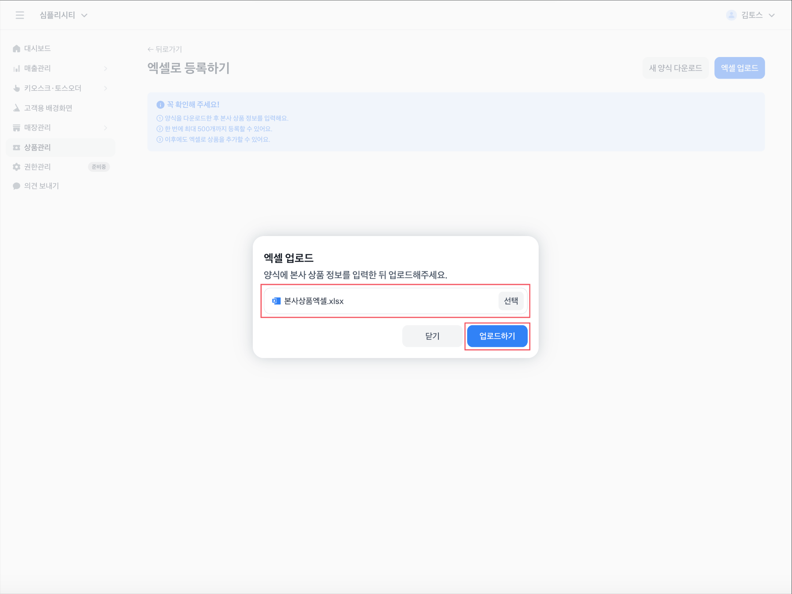Image resolution: width=792 pixels, height=594 pixels.
Task: Click text 이후에도 엑셀로 상품을 추가
Action: point(217,139)
